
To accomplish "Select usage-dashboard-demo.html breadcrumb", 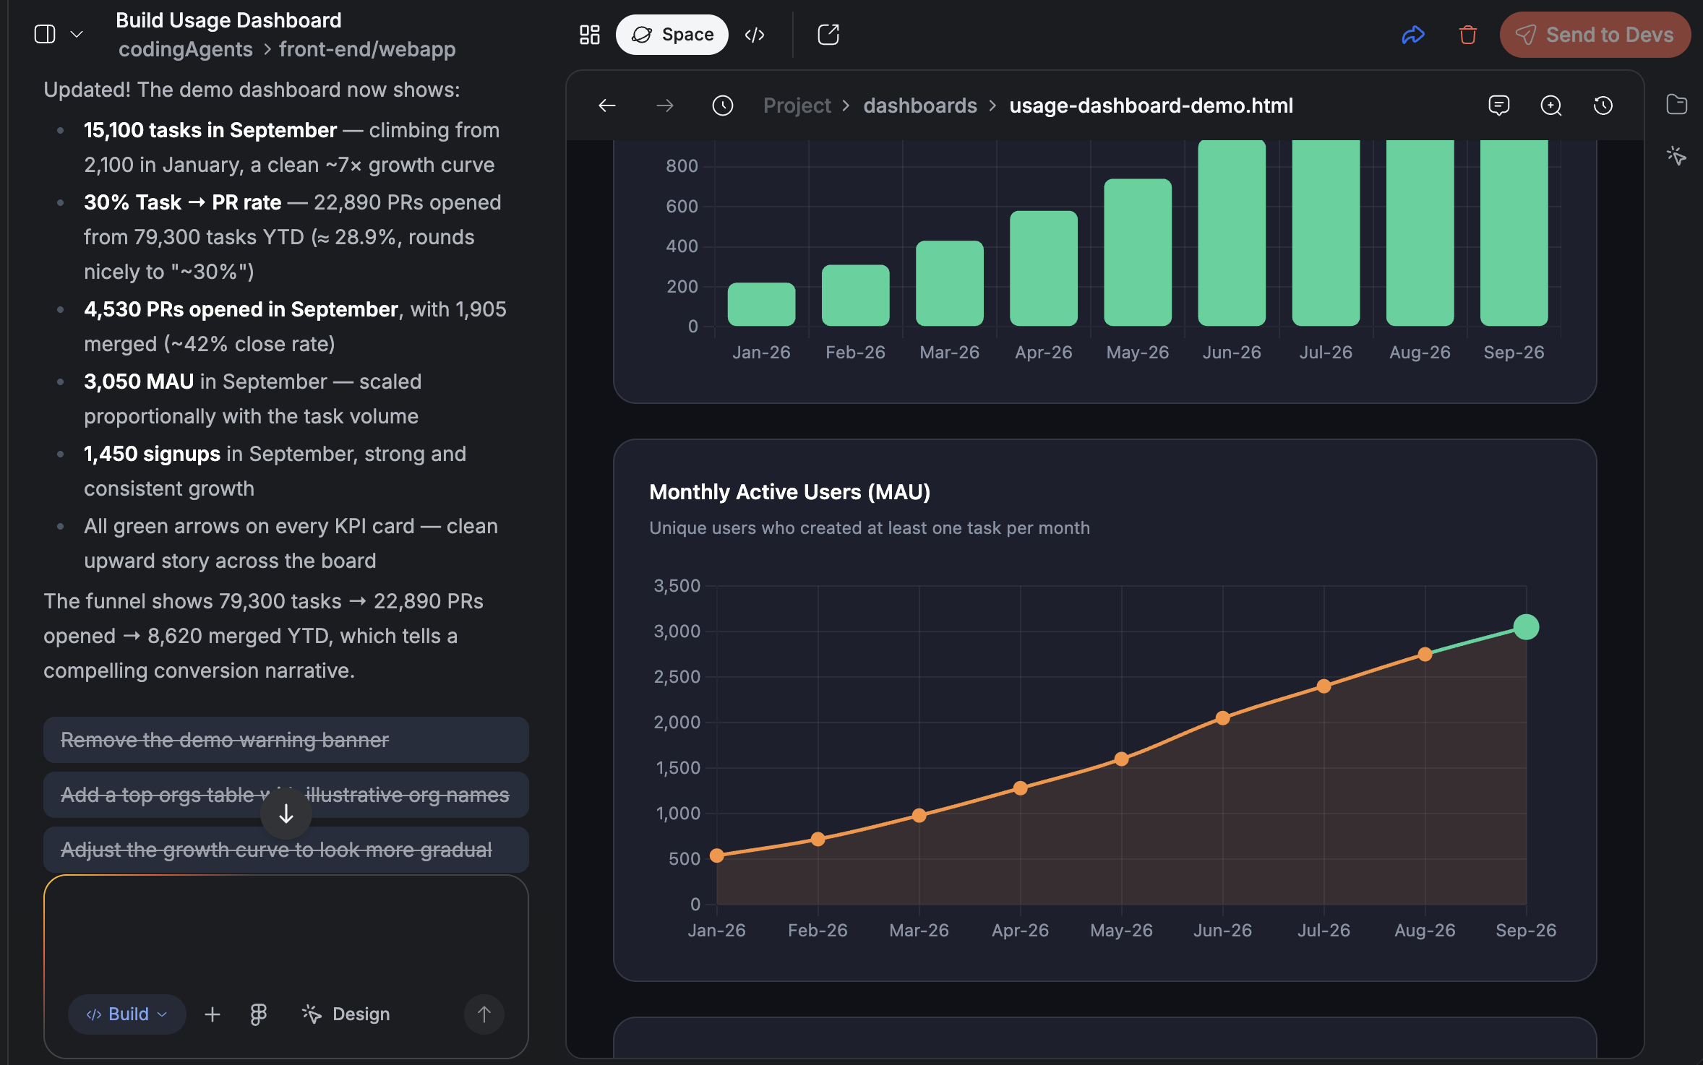I will coord(1151,105).
